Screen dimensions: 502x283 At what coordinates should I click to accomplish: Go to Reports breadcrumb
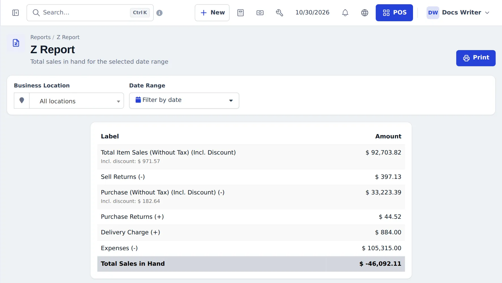40,37
